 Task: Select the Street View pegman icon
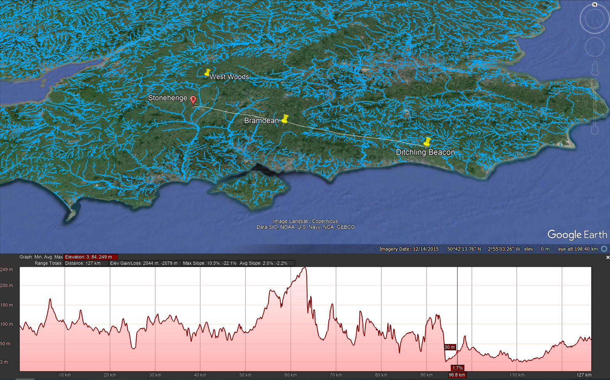(595, 68)
